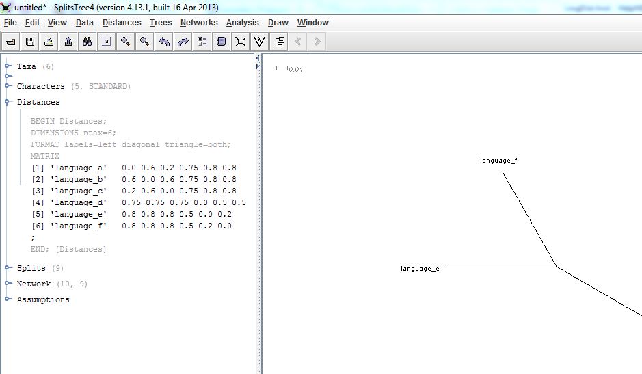Click the Save floppy disk icon
This screenshot has height=374, width=642.
30,42
